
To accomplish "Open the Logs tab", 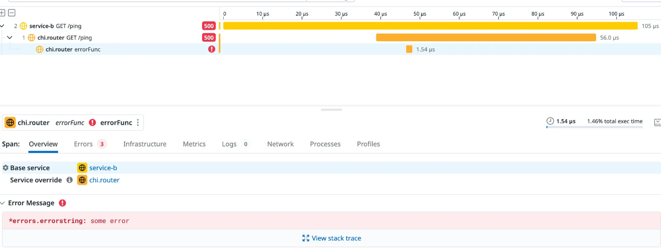I will [236, 144].
